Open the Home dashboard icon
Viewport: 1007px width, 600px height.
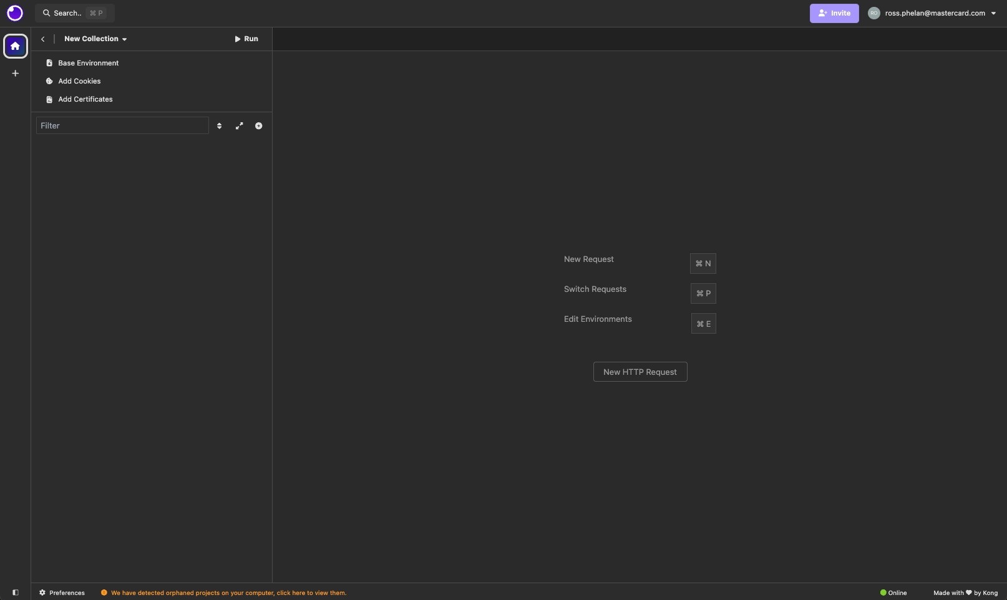pos(16,46)
